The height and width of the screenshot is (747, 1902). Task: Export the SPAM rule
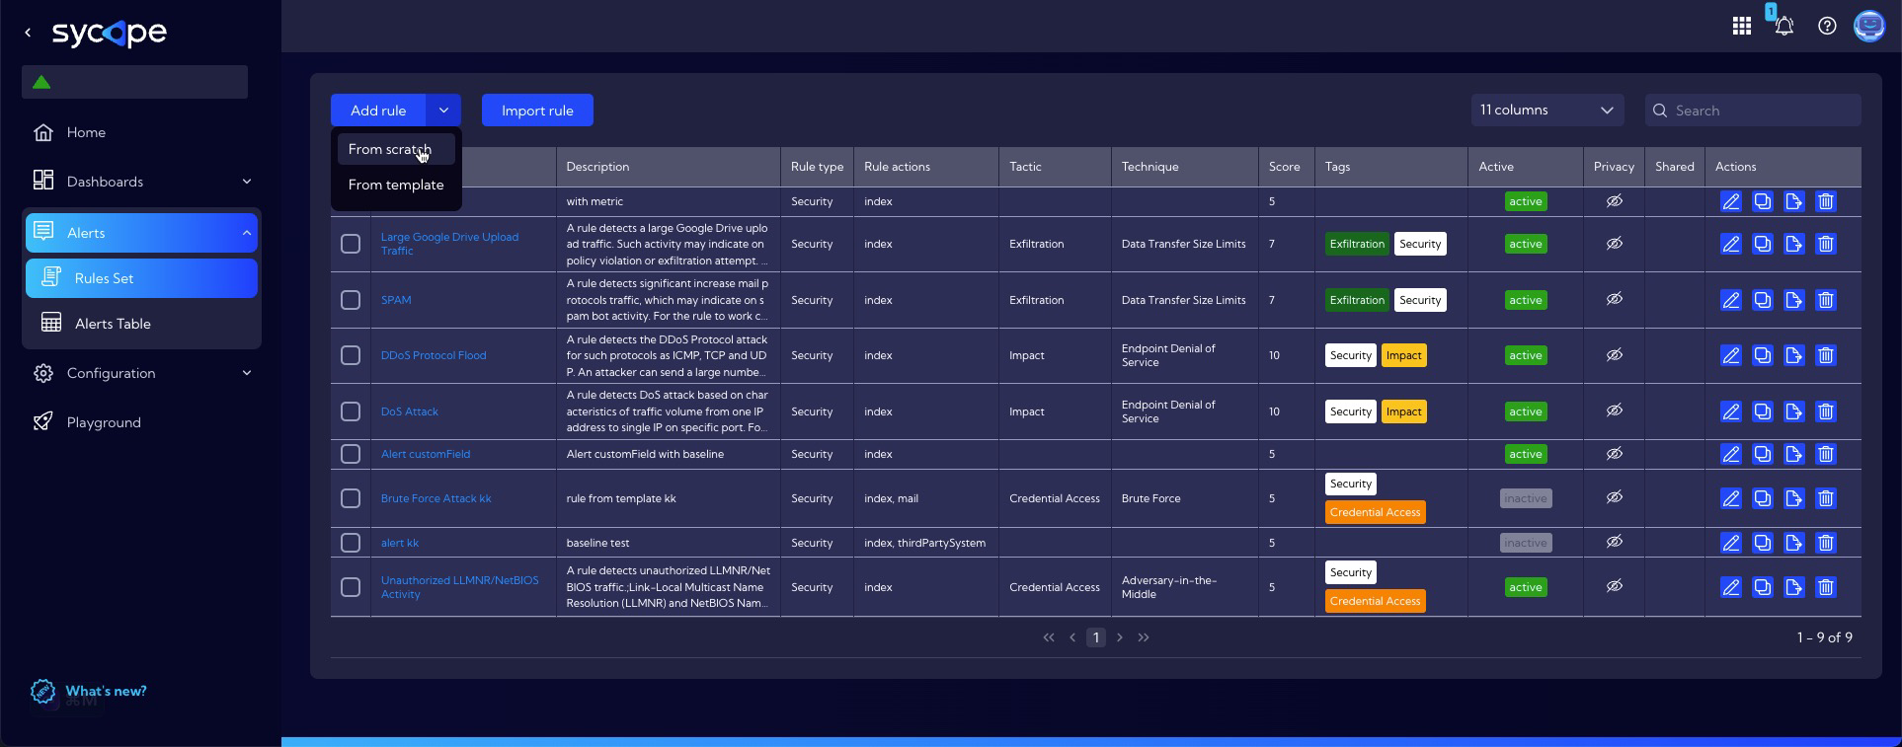point(1794,300)
